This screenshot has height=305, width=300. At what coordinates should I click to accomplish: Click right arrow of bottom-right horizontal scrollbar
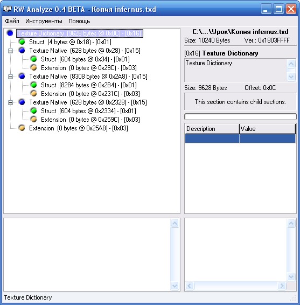(x=282, y=286)
